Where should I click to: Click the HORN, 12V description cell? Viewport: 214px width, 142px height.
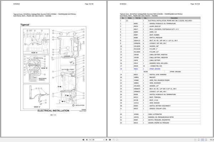174,32
